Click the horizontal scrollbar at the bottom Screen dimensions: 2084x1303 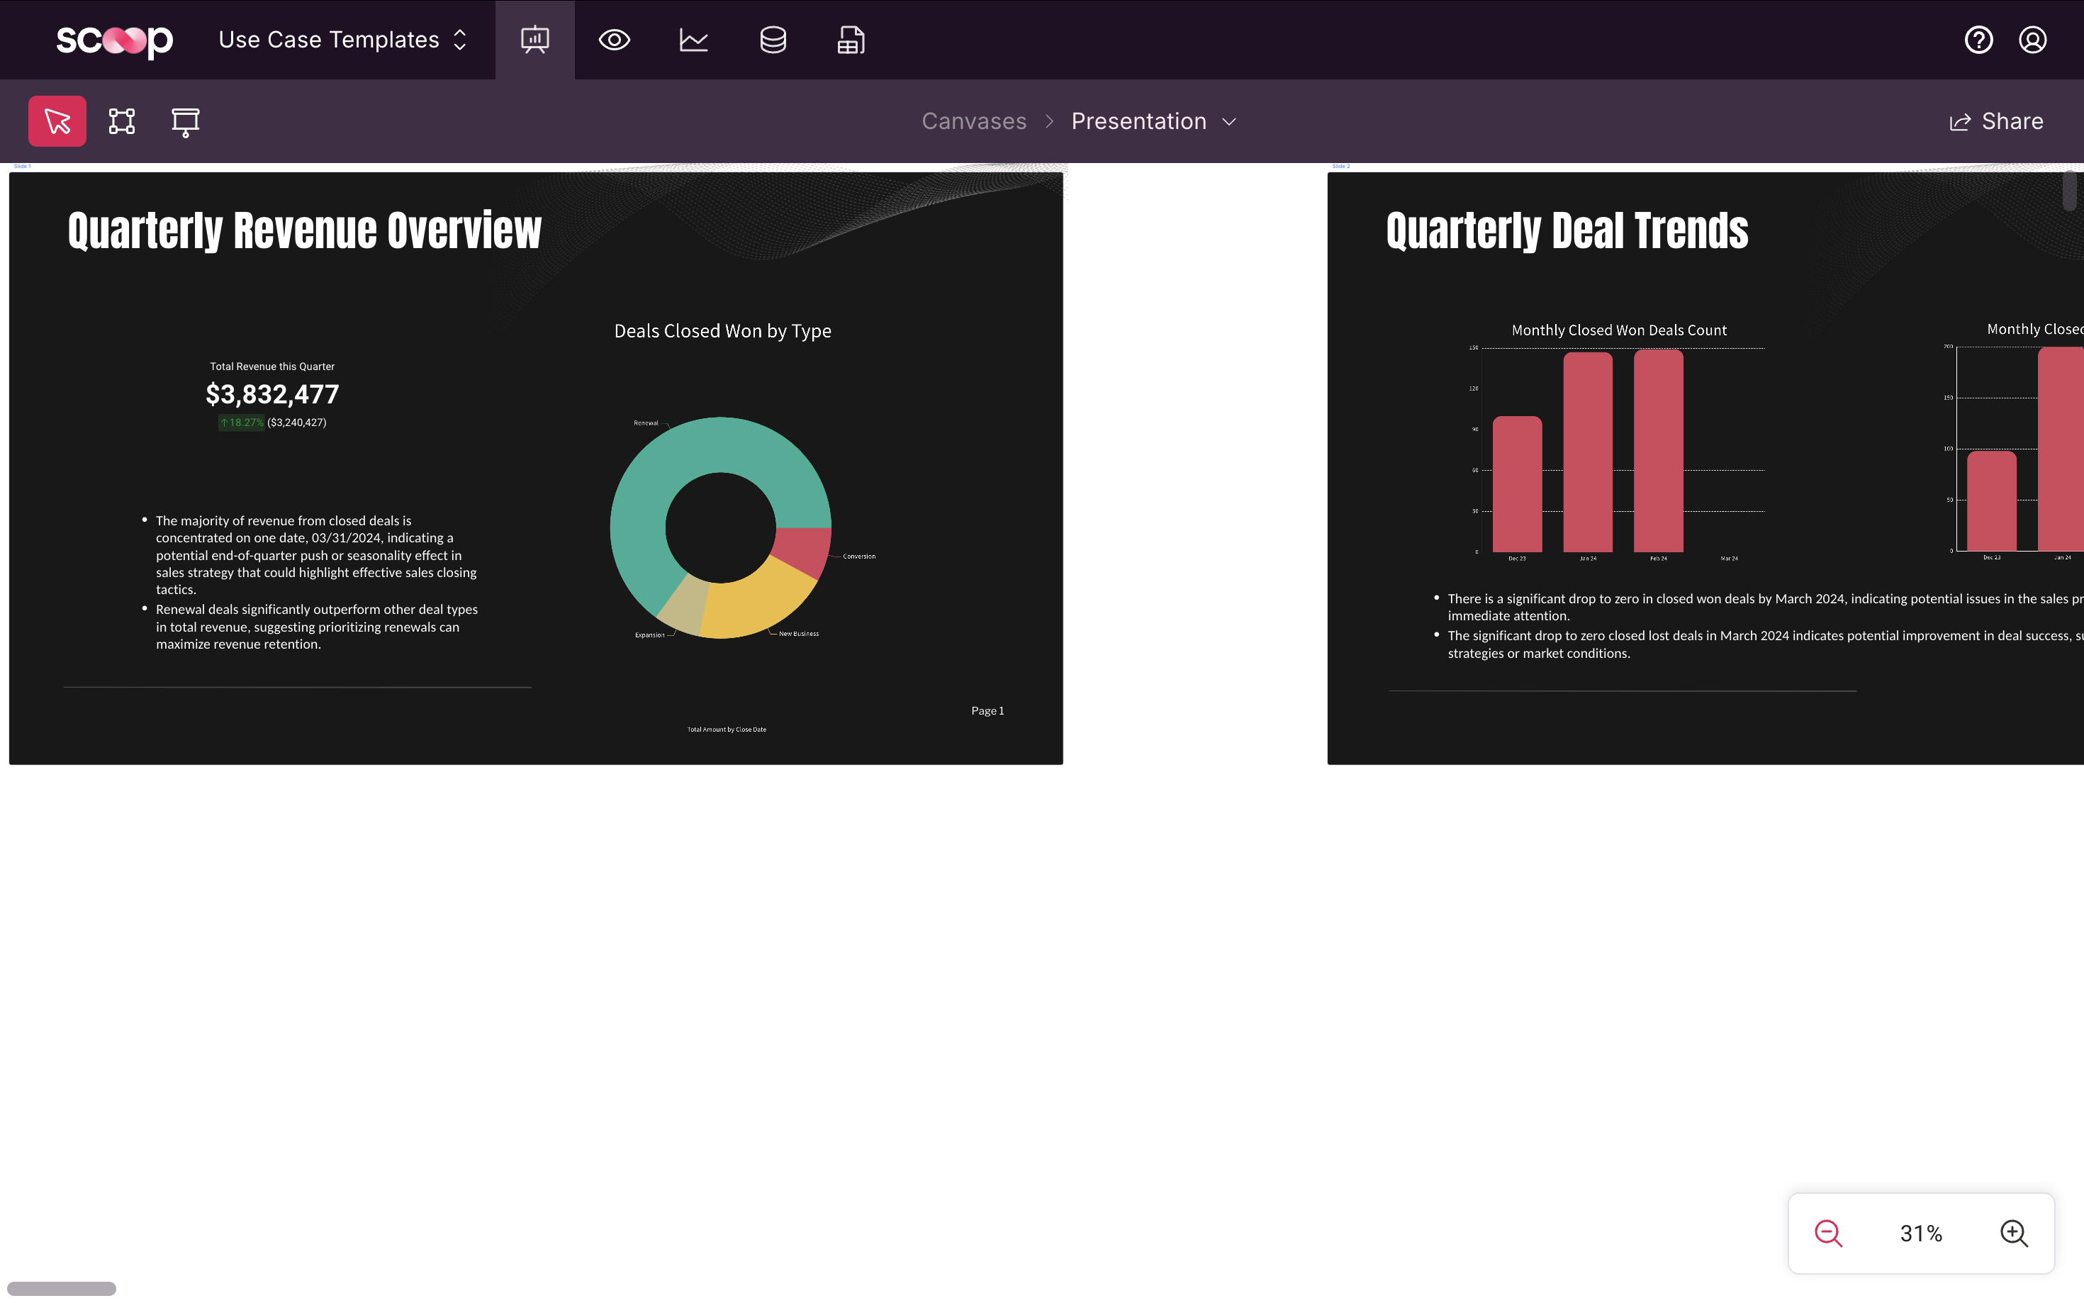[x=61, y=1288]
